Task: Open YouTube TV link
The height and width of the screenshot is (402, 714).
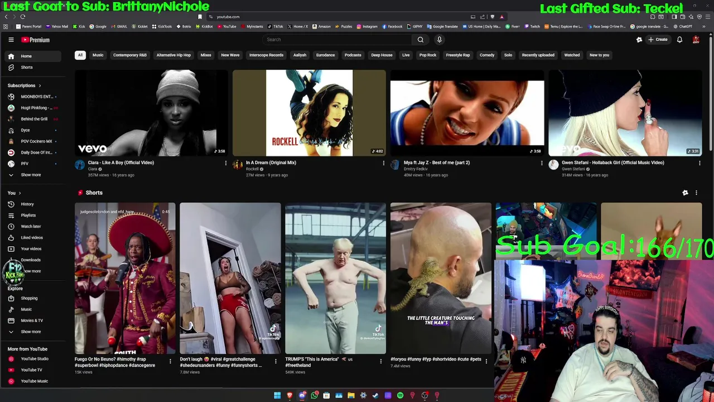Action: coord(33,370)
